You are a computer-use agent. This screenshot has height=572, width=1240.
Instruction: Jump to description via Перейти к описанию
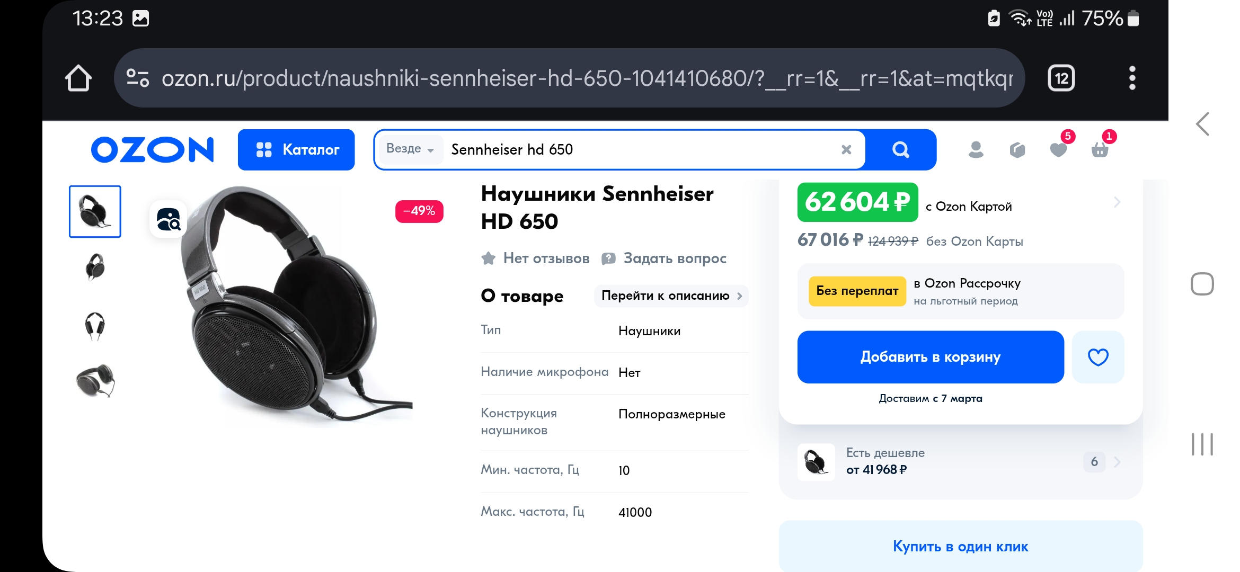click(671, 296)
